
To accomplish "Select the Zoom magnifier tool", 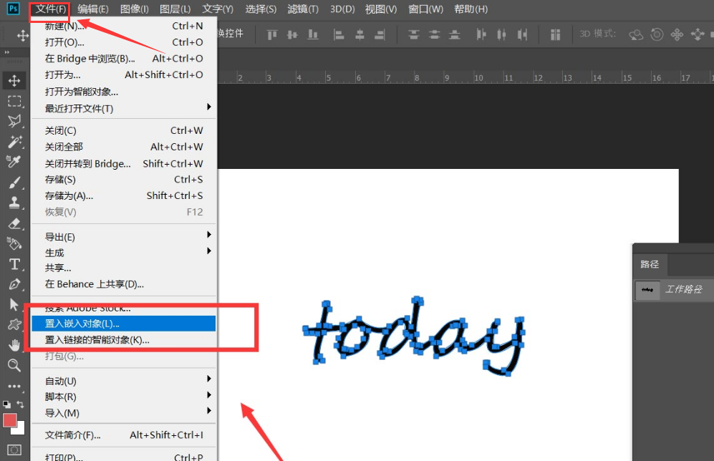I will pyautogui.click(x=14, y=365).
